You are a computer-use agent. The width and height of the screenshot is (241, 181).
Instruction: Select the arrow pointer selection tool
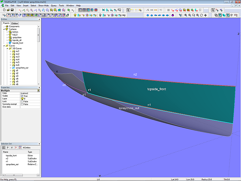[x=128, y=10]
